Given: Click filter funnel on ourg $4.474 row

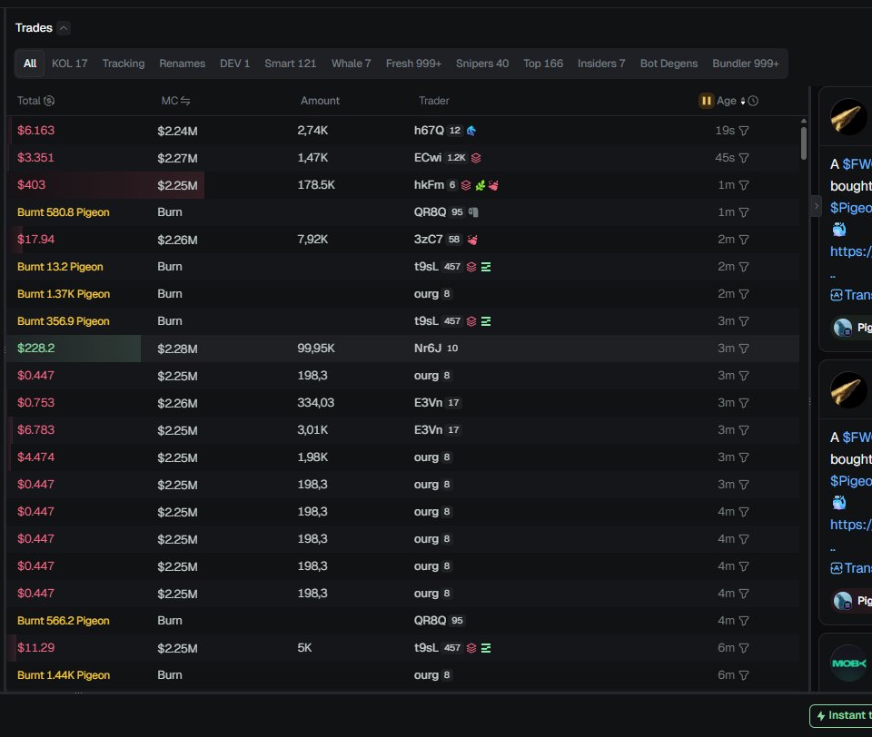Looking at the screenshot, I should click(x=744, y=457).
